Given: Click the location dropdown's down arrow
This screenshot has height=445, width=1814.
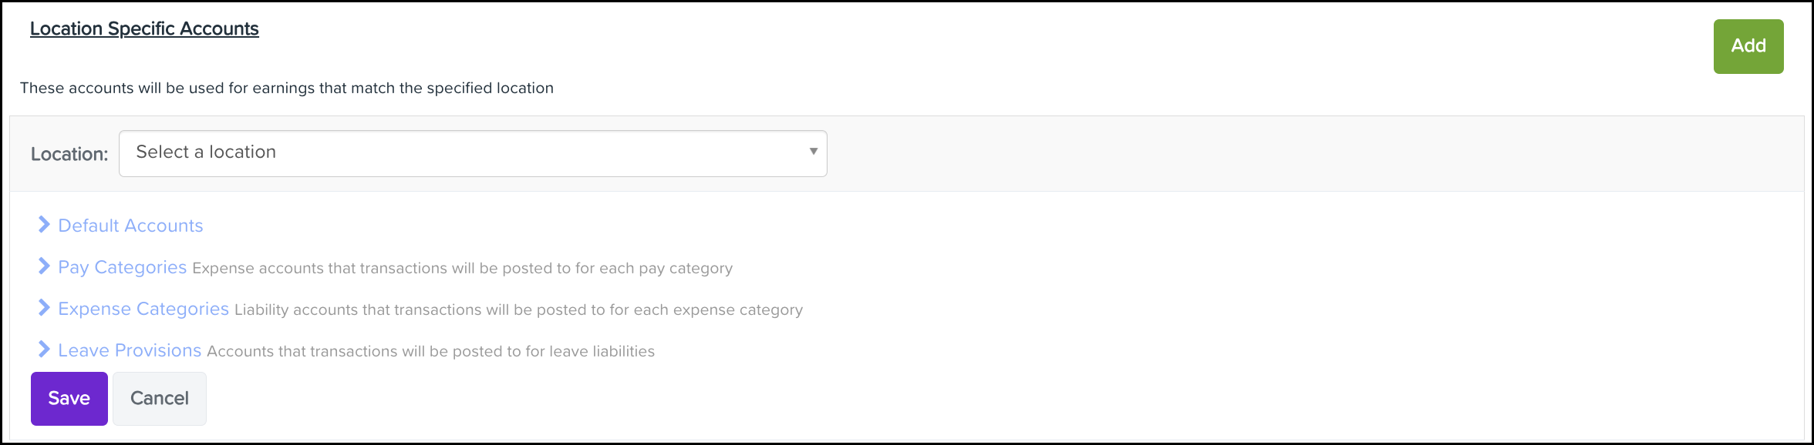Looking at the screenshot, I should point(813,152).
